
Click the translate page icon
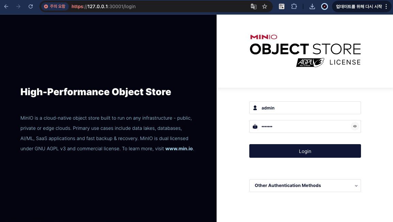click(254, 6)
